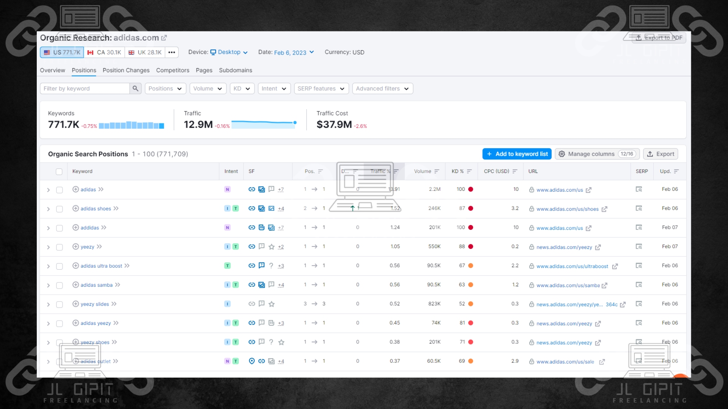Viewport: 728px width, 409px height.
Task: Click plus icon beside yeezy keyword
Action: pos(75,247)
